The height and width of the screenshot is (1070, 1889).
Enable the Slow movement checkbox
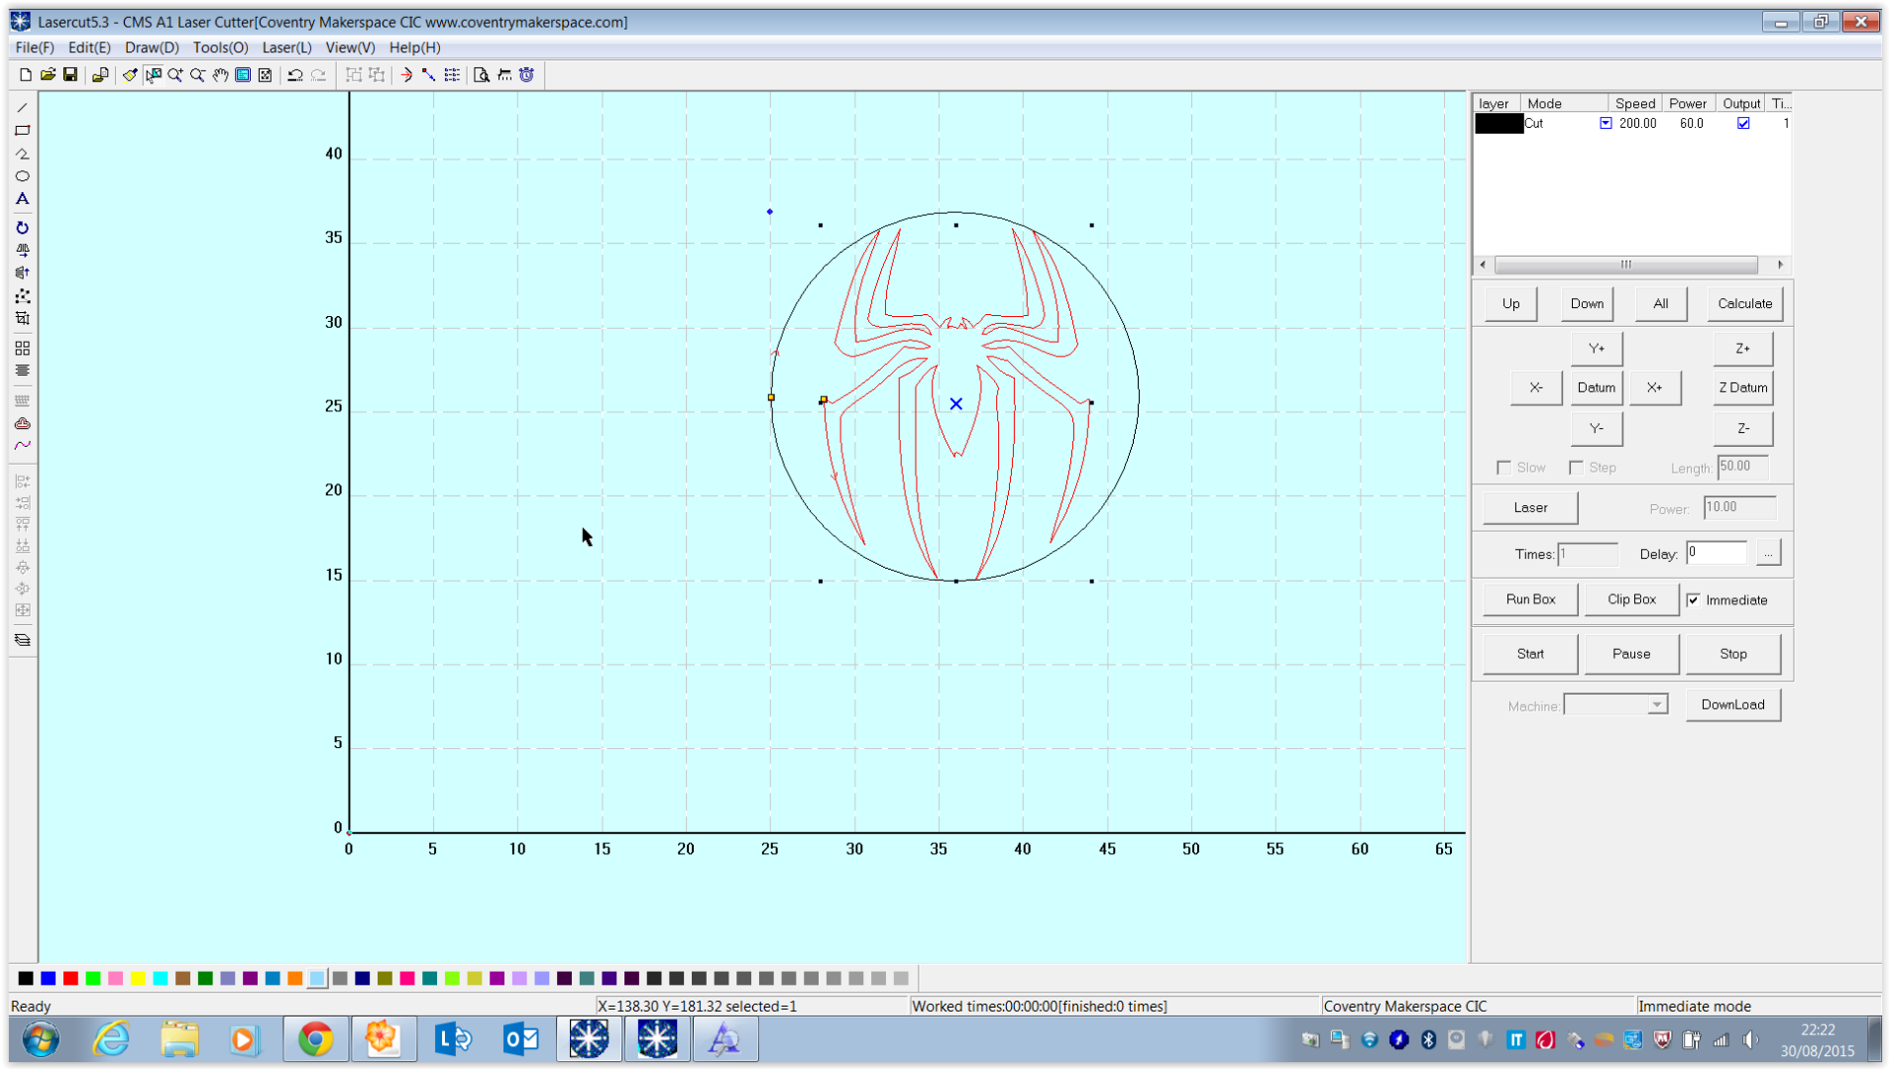(x=1504, y=467)
